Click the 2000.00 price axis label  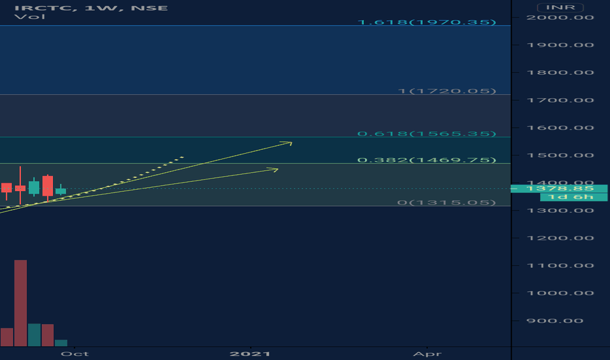point(560,18)
